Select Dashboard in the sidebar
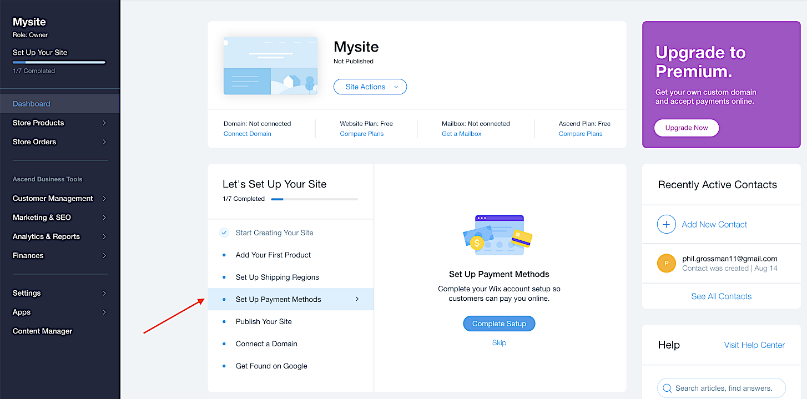This screenshot has width=807, height=399. pos(32,104)
